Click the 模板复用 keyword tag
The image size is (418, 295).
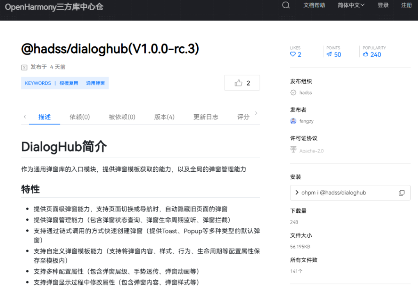[x=69, y=83]
